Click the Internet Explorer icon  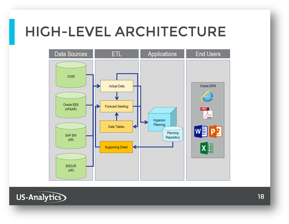(207, 96)
